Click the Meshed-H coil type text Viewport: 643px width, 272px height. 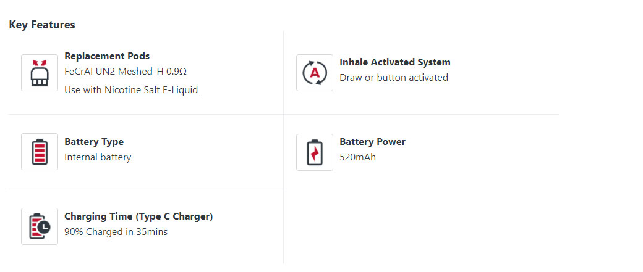point(143,72)
